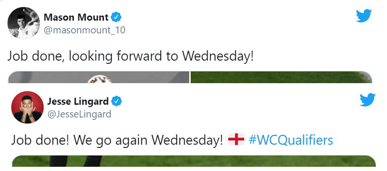Click the Twitter bird icon on Mason Mount's tweet
The width and height of the screenshot is (387, 171).
[x=364, y=16]
